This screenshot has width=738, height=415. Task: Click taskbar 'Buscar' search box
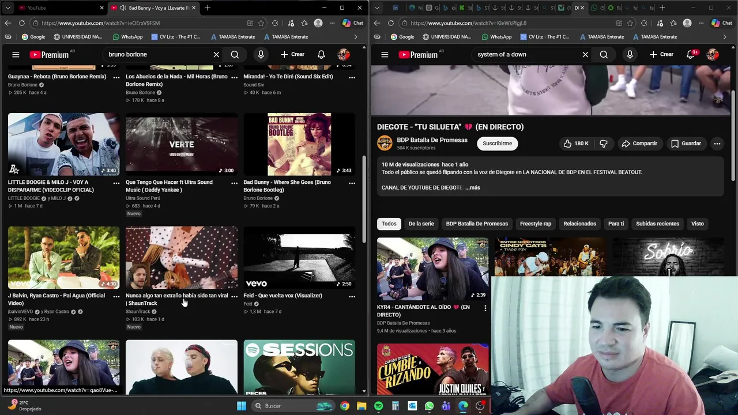click(293, 406)
